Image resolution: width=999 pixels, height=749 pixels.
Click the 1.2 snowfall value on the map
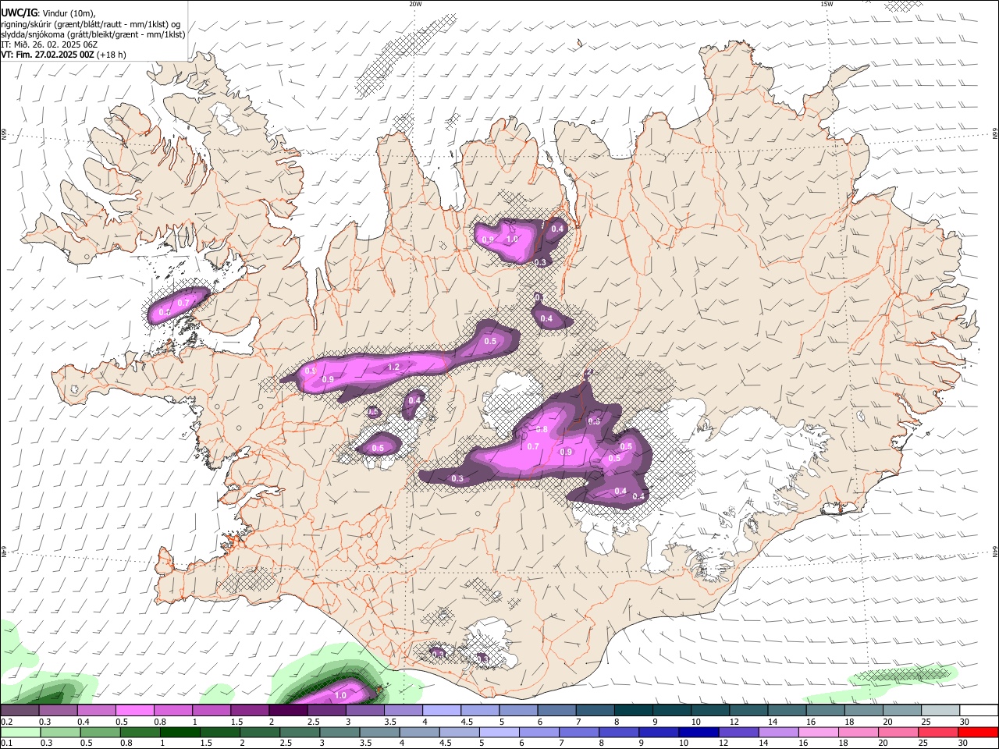point(393,367)
